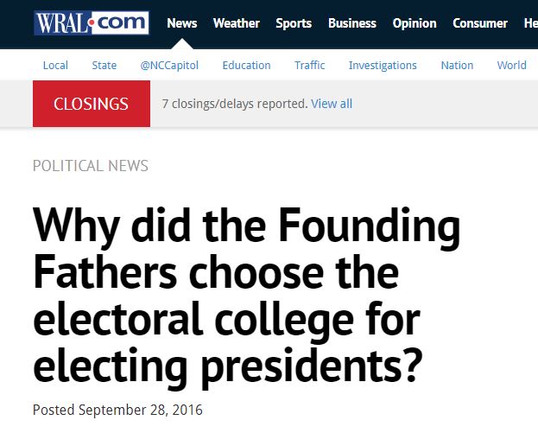Open the Traffic subsection
Image resolution: width=538 pixels, height=433 pixels.
pyautogui.click(x=309, y=65)
